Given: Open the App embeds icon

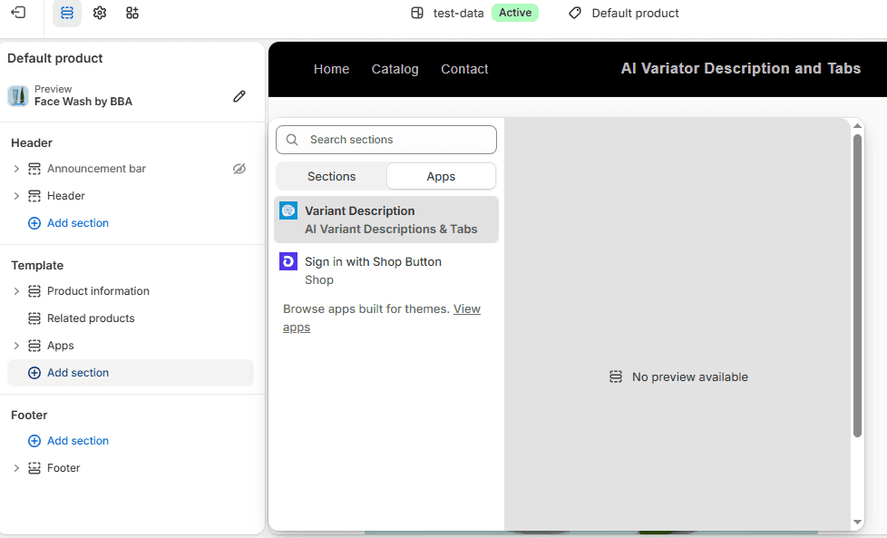Looking at the screenshot, I should point(132,13).
